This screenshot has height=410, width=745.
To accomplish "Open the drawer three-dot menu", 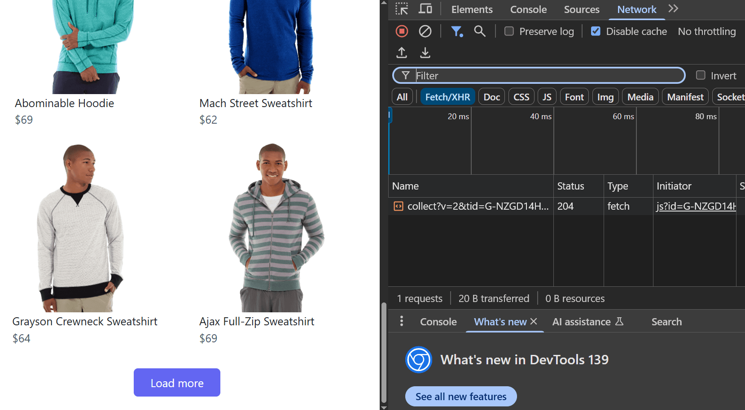I will click(x=402, y=321).
